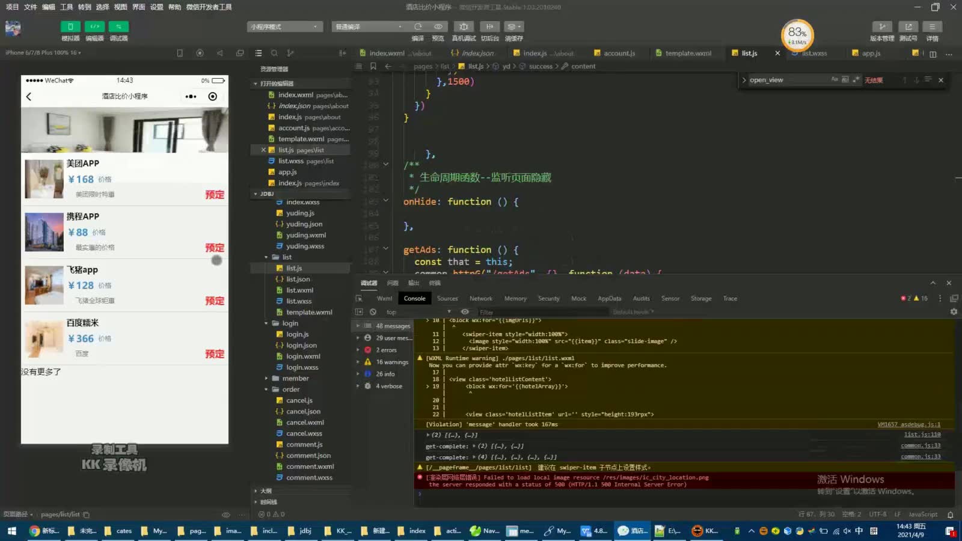Switch to the Sources devtools tab
The image size is (962, 541).
[447, 299]
